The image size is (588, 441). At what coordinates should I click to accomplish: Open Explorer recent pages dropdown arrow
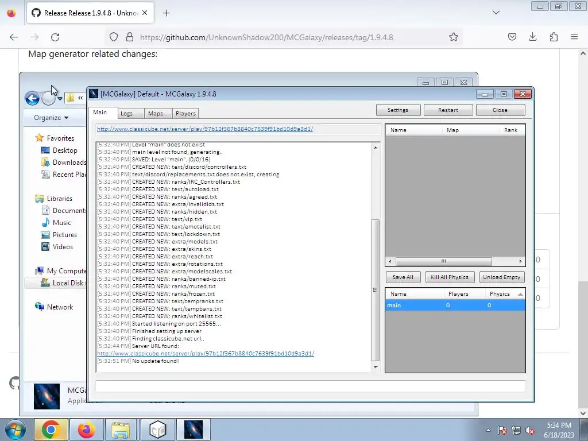click(60, 99)
